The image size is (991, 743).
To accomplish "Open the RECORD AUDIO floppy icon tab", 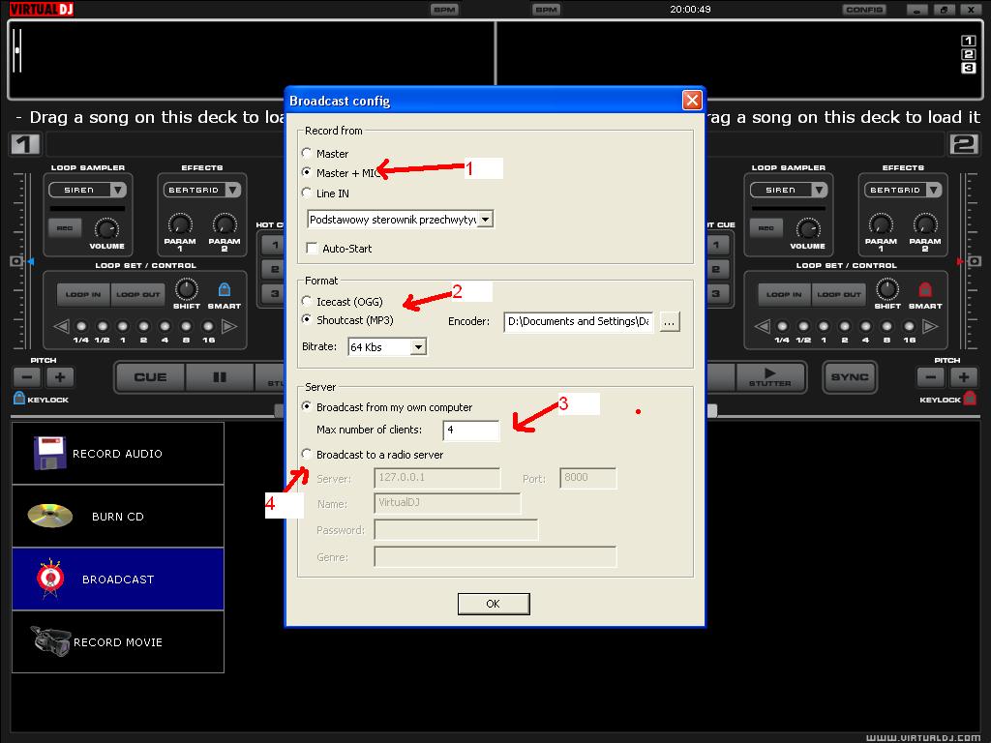I will tap(117, 454).
